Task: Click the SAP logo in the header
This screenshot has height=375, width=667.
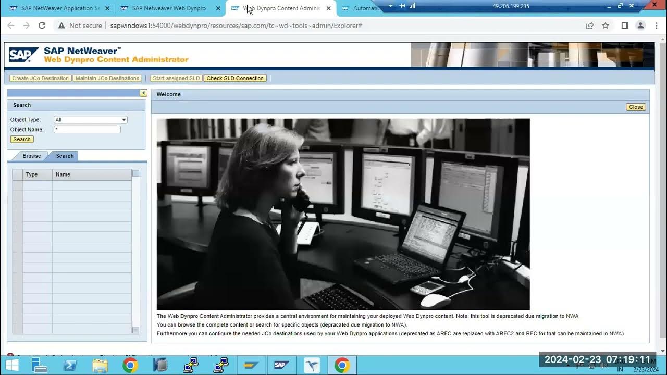Action: (x=23, y=55)
